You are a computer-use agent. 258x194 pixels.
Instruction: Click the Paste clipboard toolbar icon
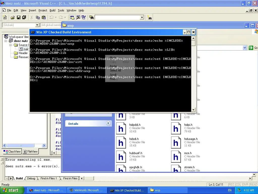pos(44,17)
